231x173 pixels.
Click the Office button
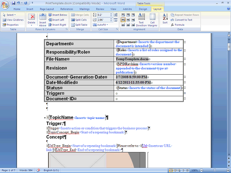click(x=5, y=5)
